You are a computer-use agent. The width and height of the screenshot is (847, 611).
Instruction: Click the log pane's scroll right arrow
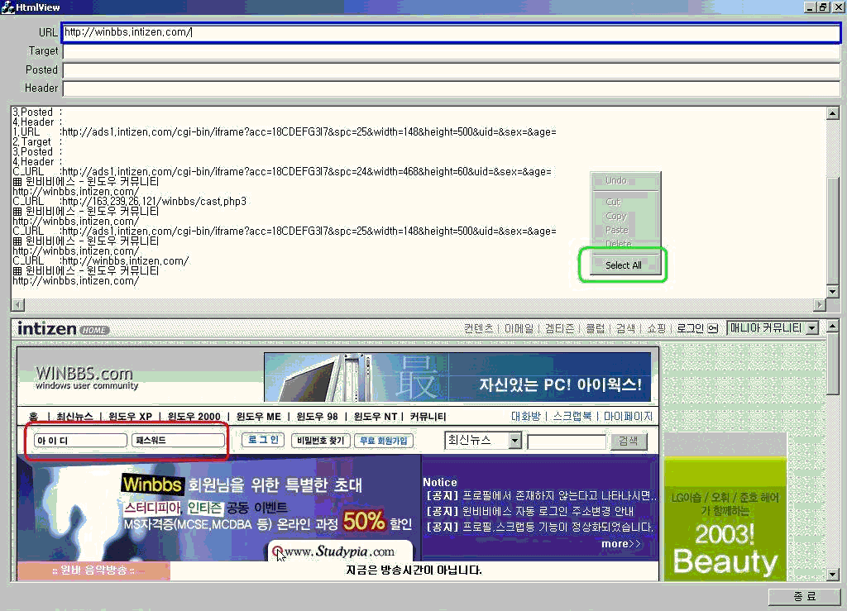click(820, 304)
